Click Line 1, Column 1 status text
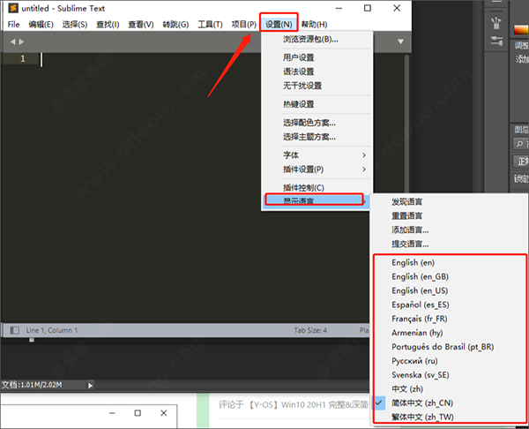Viewport: 529px width, 429px height. 52,330
